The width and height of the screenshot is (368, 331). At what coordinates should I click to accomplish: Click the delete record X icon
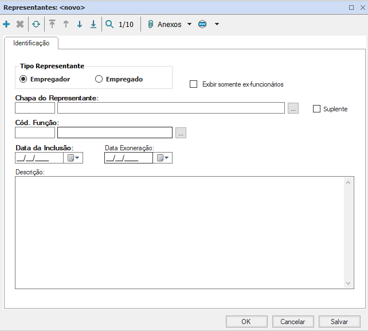click(x=20, y=25)
